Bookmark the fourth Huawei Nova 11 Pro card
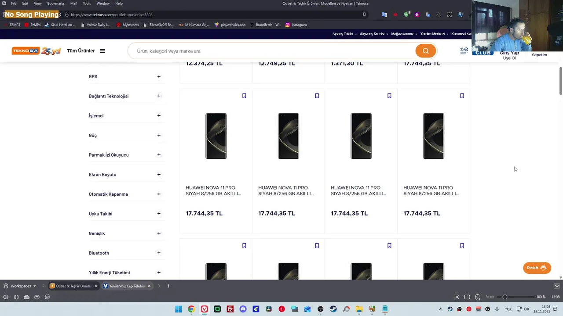The width and height of the screenshot is (563, 316). pos(462,96)
